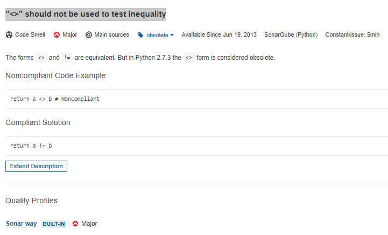Click the Extend Description button
388x235 pixels.
[x=36, y=166]
